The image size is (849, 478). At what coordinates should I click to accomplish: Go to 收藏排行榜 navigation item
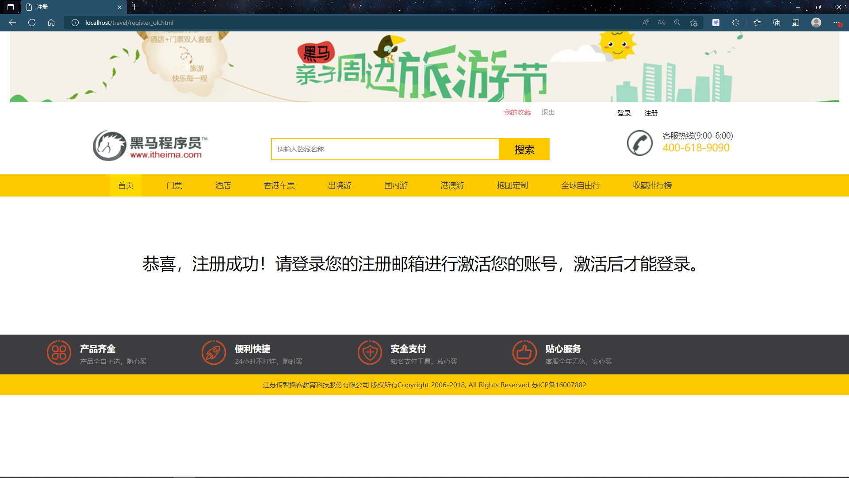pyautogui.click(x=652, y=185)
